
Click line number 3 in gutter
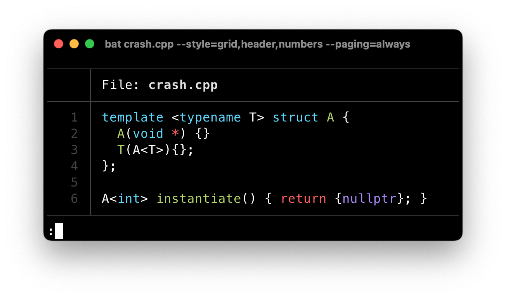[x=75, y=150]
